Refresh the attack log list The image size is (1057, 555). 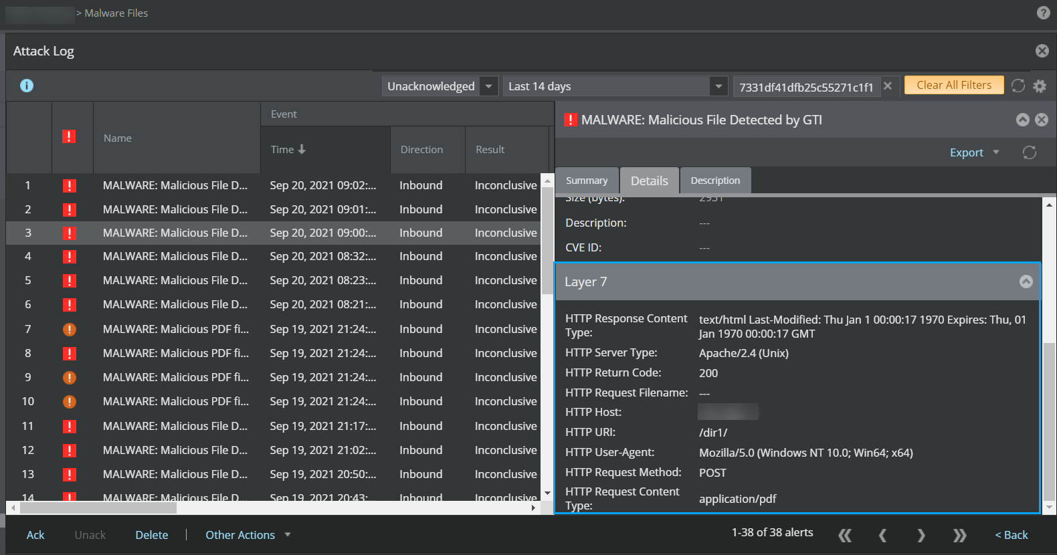pyautogui.click(x=1018, y=86)
